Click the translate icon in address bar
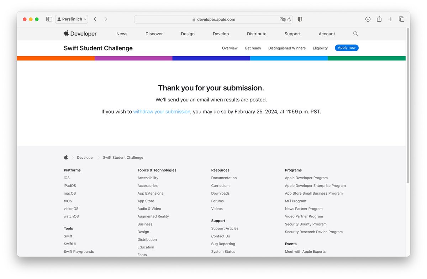The height and width of the screenshot is (279, 427). pyautogui.click(x=283, y=19)
